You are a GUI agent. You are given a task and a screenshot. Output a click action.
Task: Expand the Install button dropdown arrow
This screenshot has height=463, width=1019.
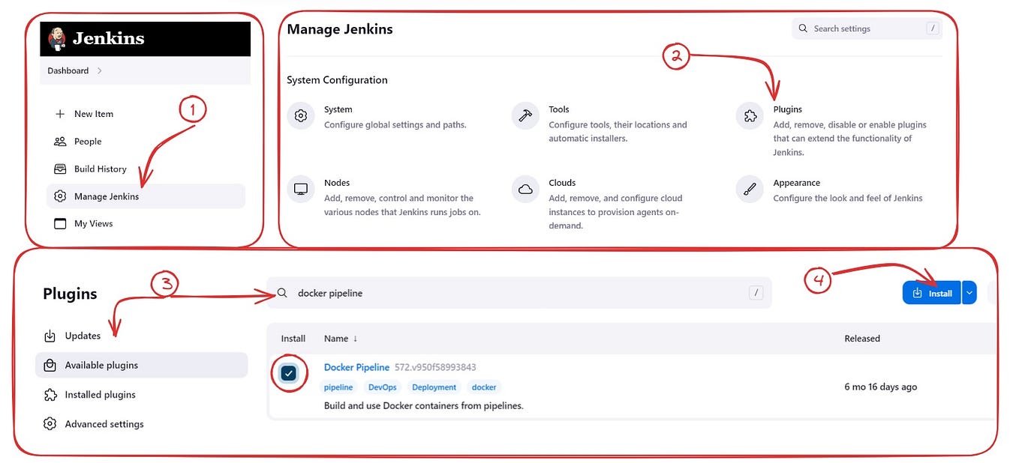pyautogui.click(x=969, y=292)
